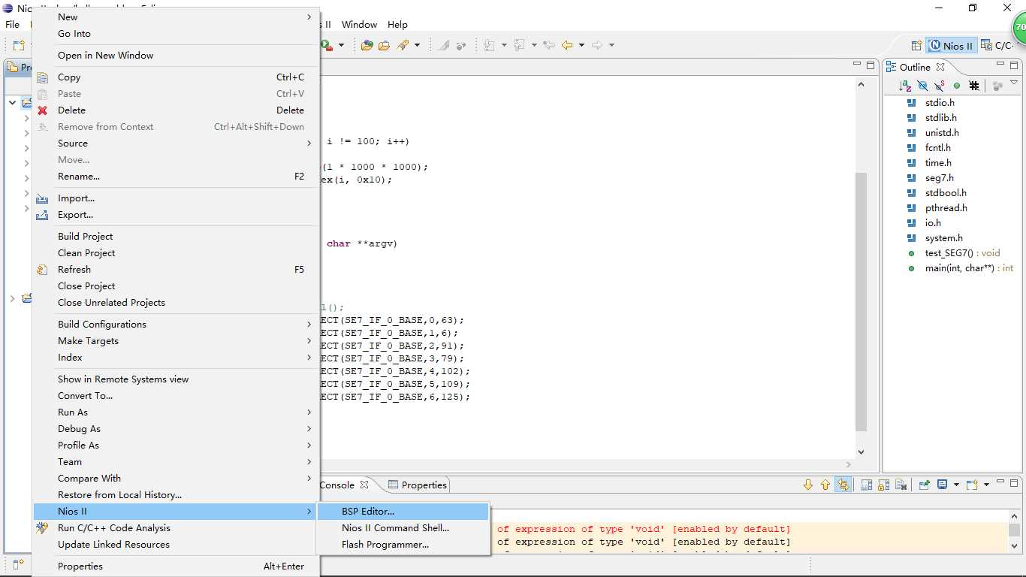Click the Open Type folder icon in toolbar
The height and width of the screenshot is (577, 1026).
(x=367, y=45)
